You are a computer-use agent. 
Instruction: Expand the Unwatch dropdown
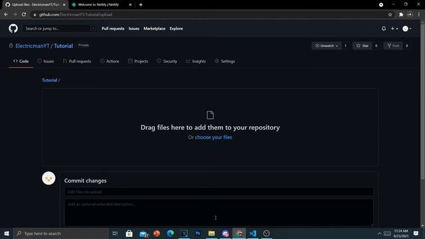(327, 46)
